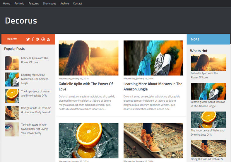Open Whats Hot link The Importance of Water

click(208, 132)
